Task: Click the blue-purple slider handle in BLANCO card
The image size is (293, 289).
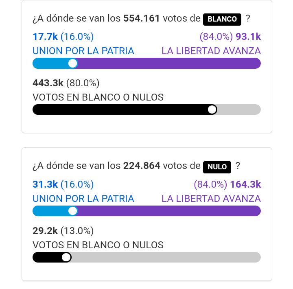Action: coord(73,63)
